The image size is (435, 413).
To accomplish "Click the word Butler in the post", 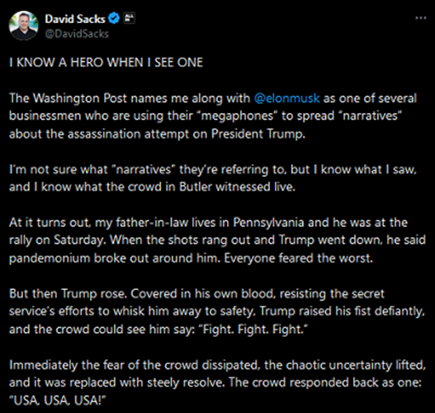I will (196, 187).
